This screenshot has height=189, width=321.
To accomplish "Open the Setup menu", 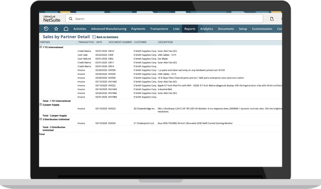I will [x=243, y=29].
